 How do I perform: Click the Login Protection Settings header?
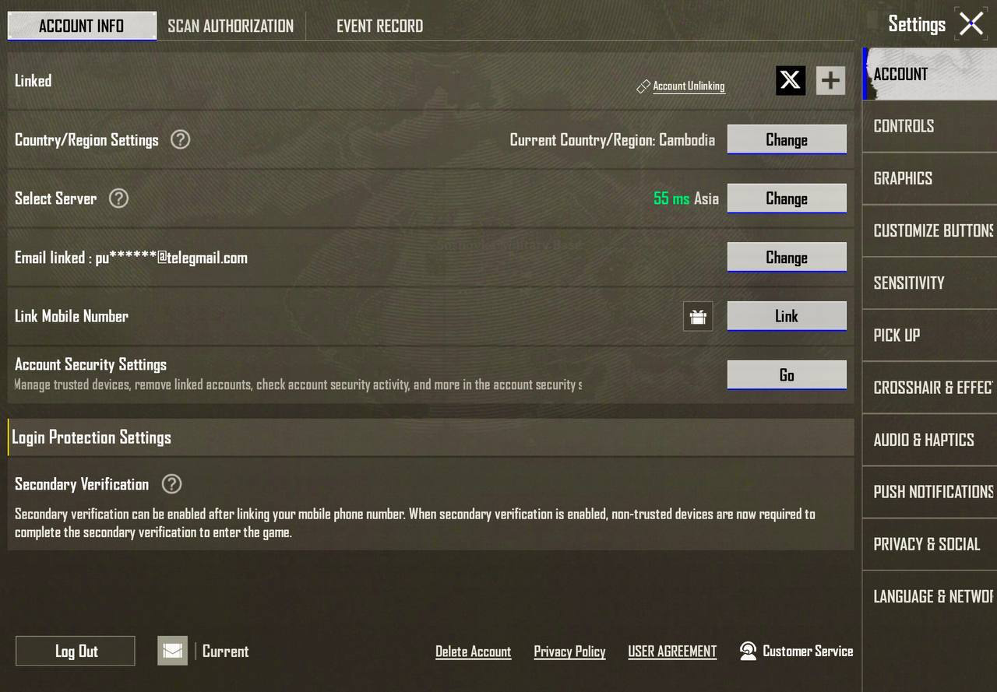pyautogui.click(x=431, y=437)
